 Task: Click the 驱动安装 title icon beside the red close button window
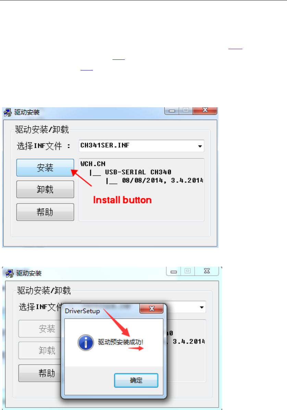tap(8, 112)
